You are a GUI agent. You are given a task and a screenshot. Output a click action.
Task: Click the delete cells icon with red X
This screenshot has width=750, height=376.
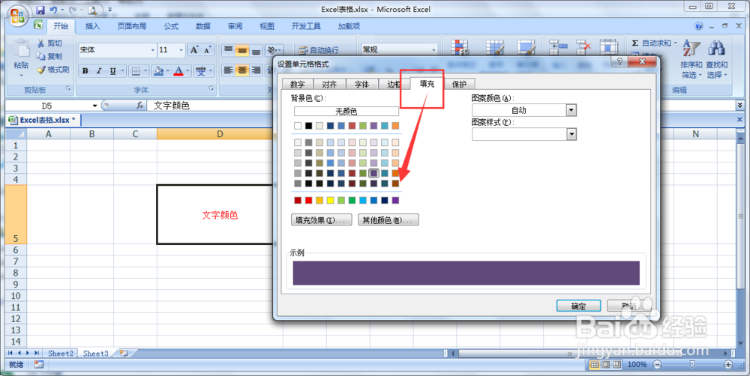pos(583,48)
